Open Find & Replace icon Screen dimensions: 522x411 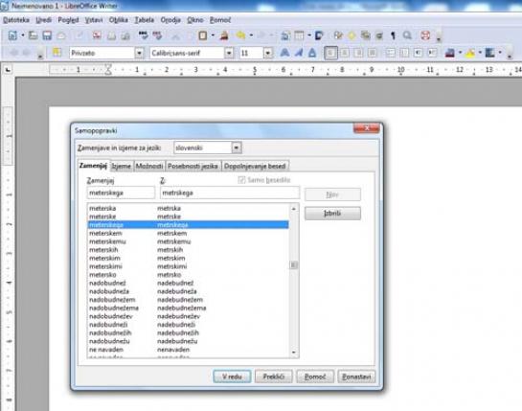tap(338, 35)
